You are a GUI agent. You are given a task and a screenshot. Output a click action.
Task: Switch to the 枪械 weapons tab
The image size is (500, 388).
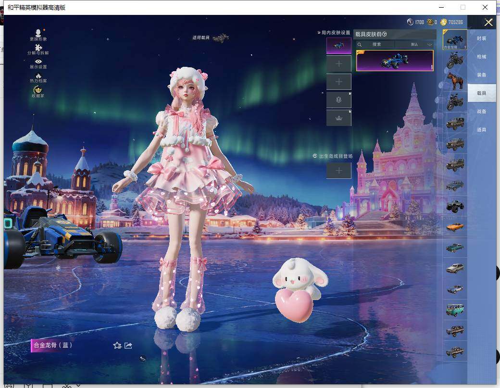482,57
